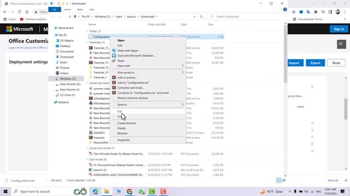Select This PC in navigation pane
This screenshot has height=196, width=350.
(62, 35)
